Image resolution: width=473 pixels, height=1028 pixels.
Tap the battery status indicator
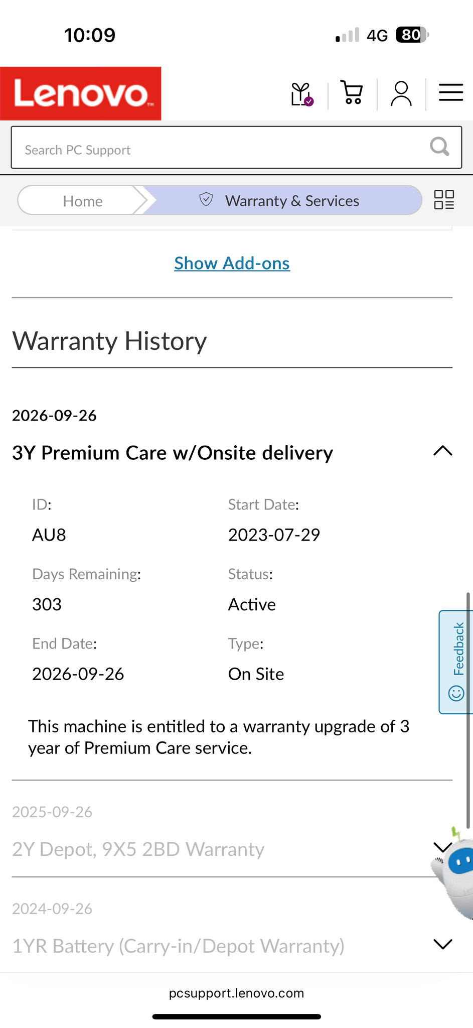411,35
